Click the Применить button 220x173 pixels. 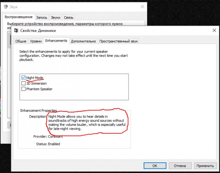tap(205, 166)
